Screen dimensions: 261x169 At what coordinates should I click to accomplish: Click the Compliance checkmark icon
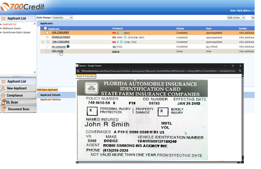tap(3, 95)
